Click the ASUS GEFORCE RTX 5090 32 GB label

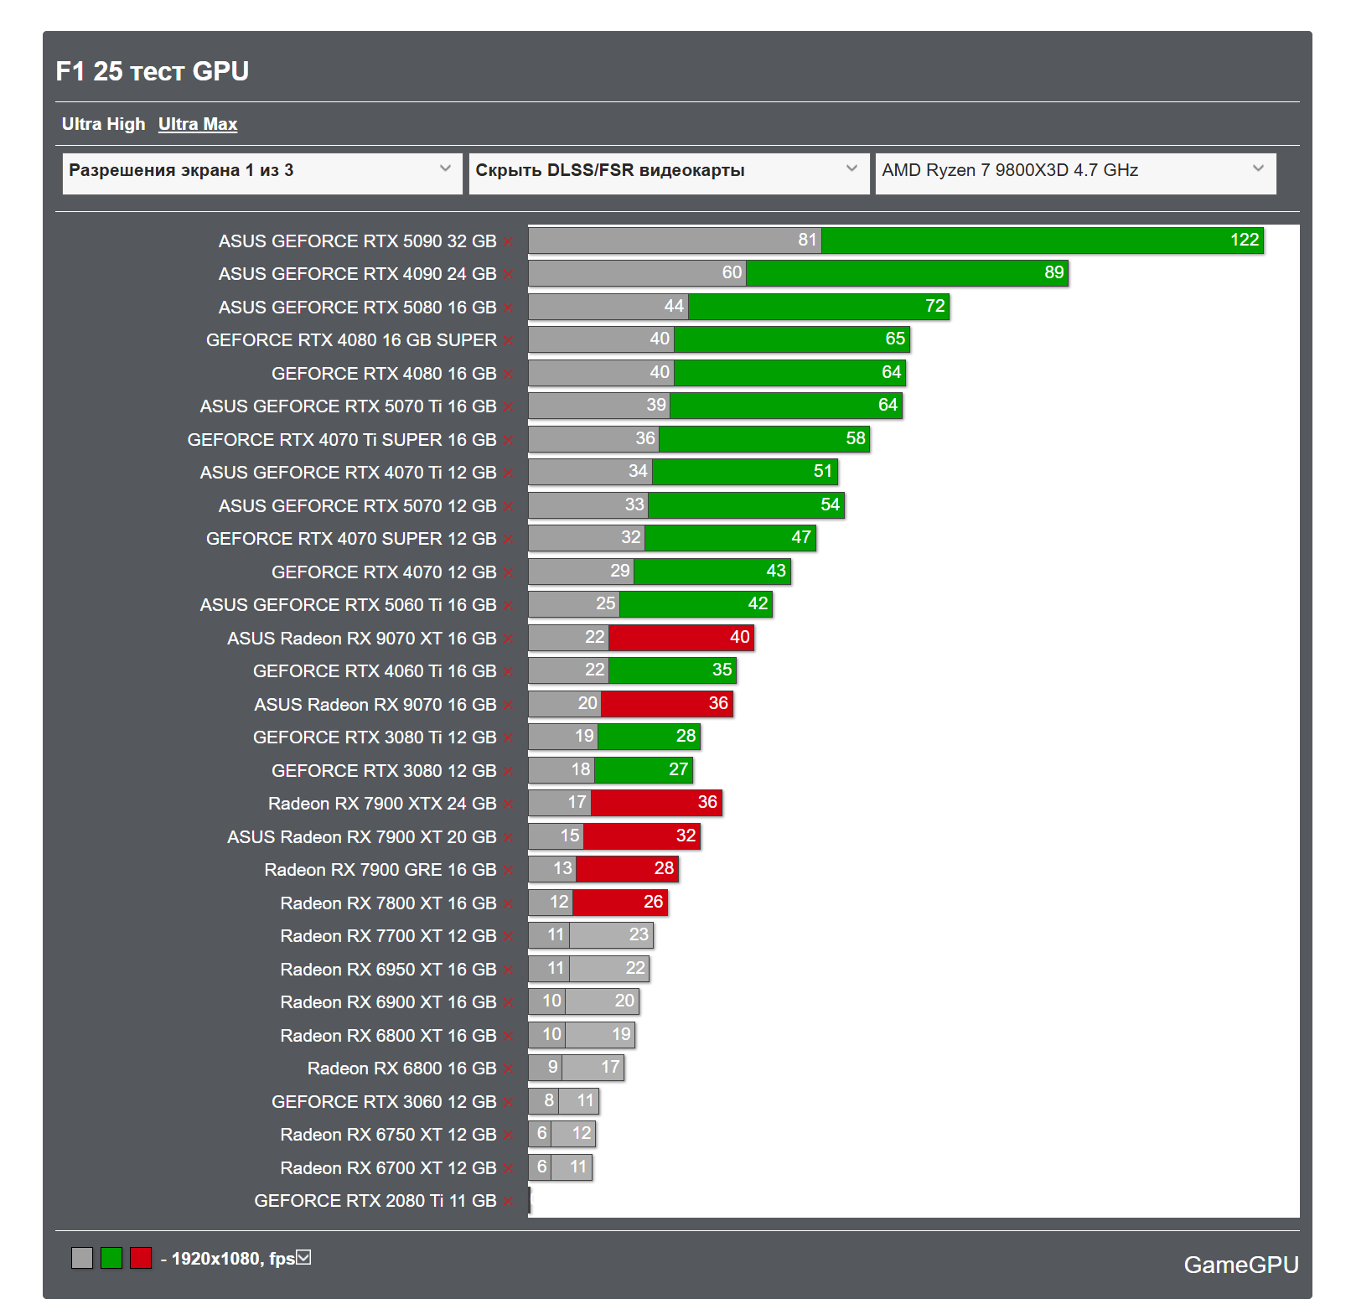coord(358,241)
